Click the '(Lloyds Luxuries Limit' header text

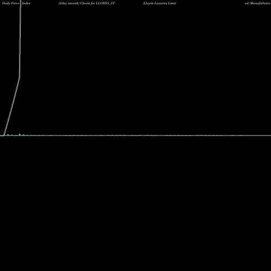coord(159,3)
